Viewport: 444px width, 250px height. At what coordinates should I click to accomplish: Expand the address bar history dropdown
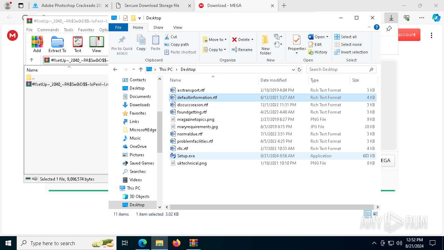pyautogui.click(x=293, y=69)
